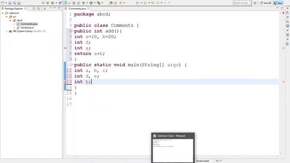Click the Last Edit Location icon
The width and height of the screenshot is (290, 163).
[153, 3]
